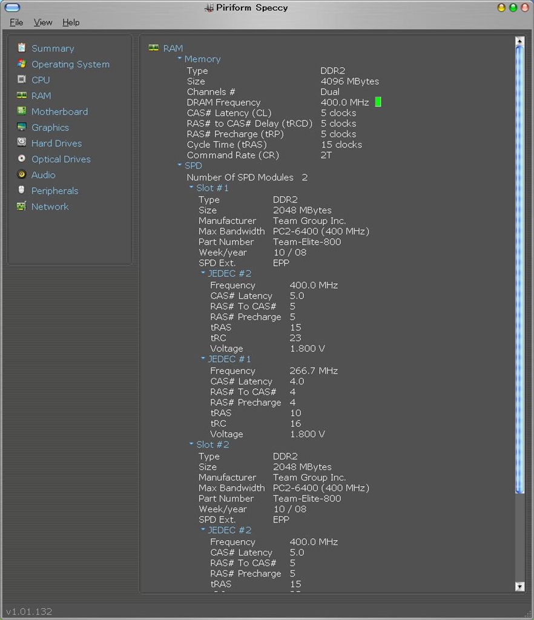534x620 pixels.
Task: Collapse the Memory section
Action: (x=180, y=59)
